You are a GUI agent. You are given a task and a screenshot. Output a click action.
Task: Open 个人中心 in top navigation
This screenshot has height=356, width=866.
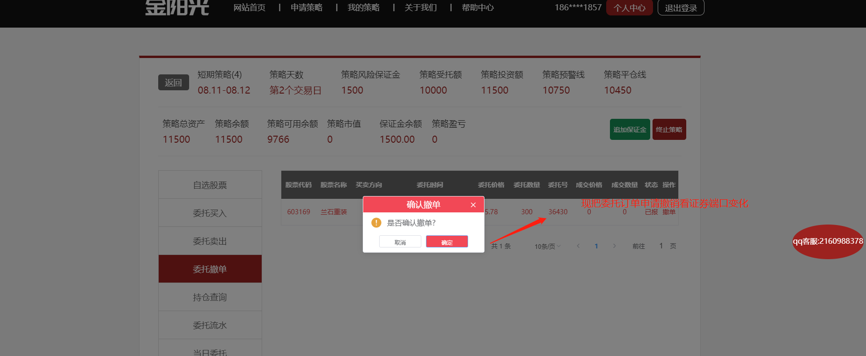tap(629, 8)
